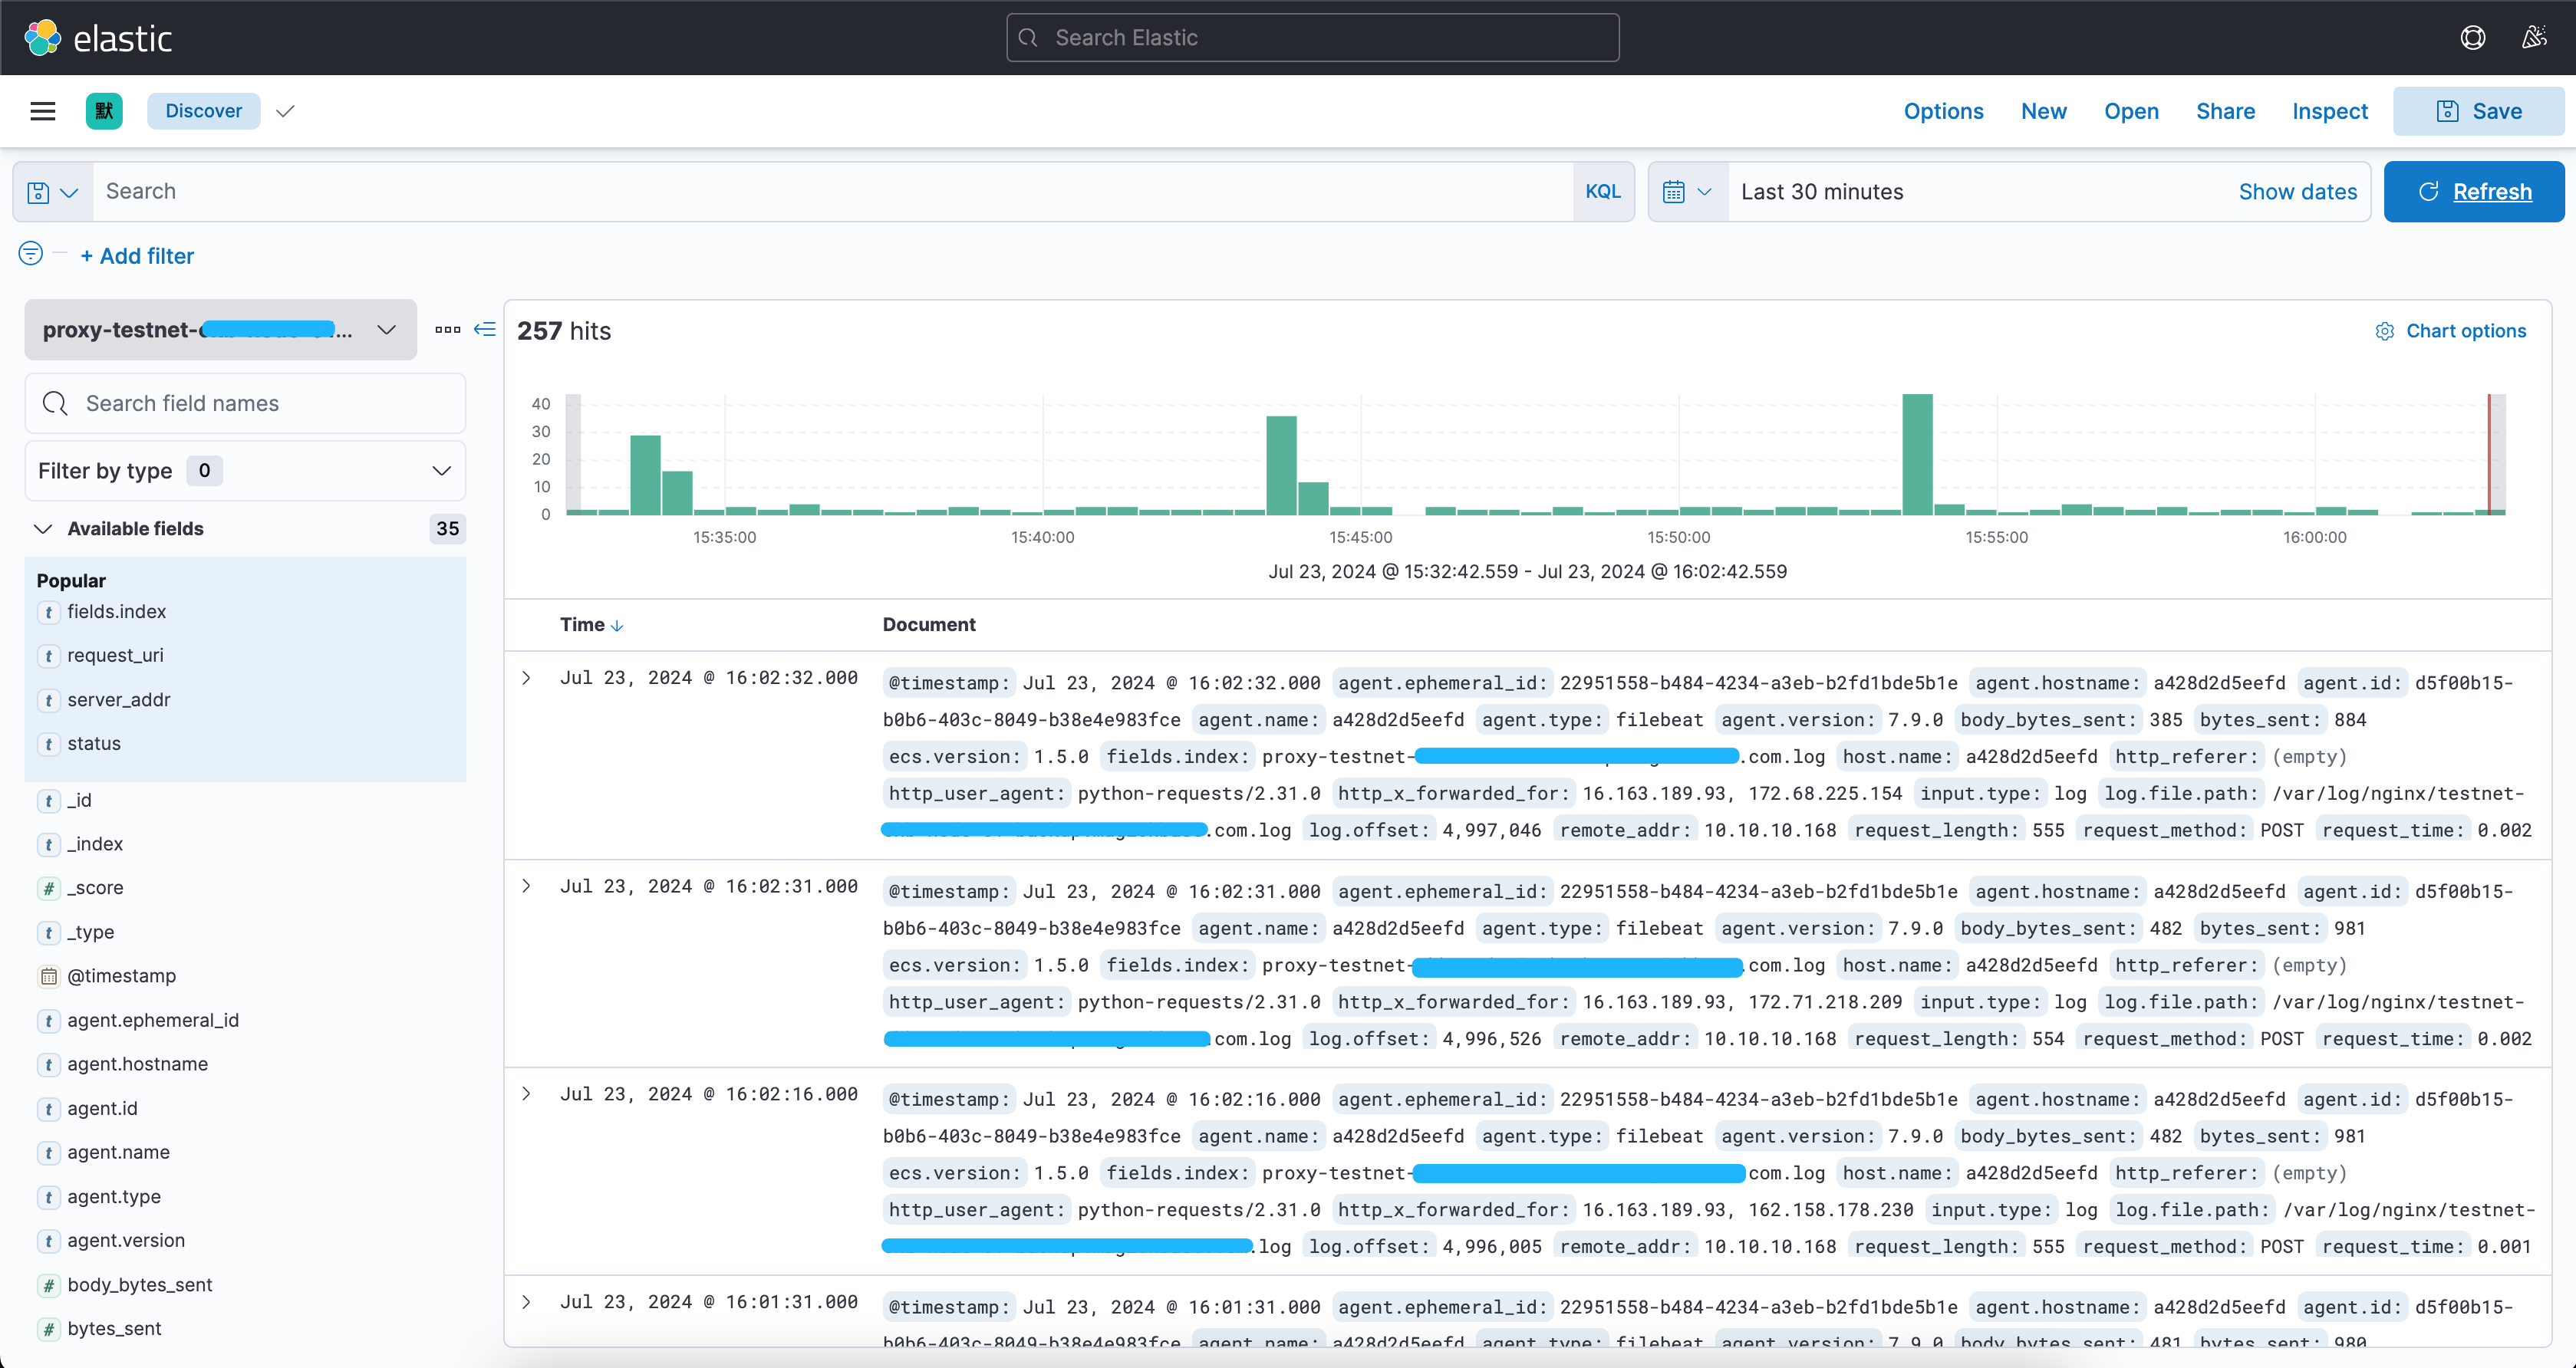Click the body_bytes_sent number type icon

click(48, 1285)
